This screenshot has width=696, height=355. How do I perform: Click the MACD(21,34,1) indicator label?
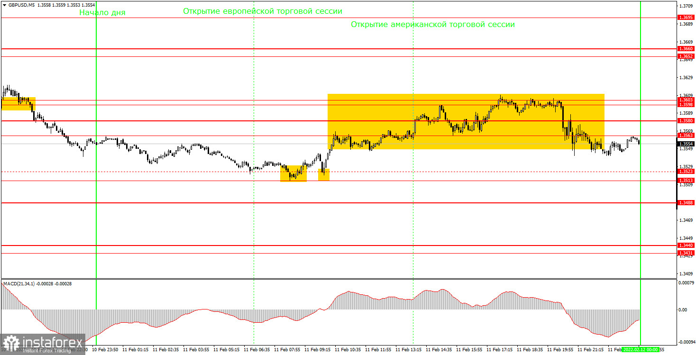[19, 283]
